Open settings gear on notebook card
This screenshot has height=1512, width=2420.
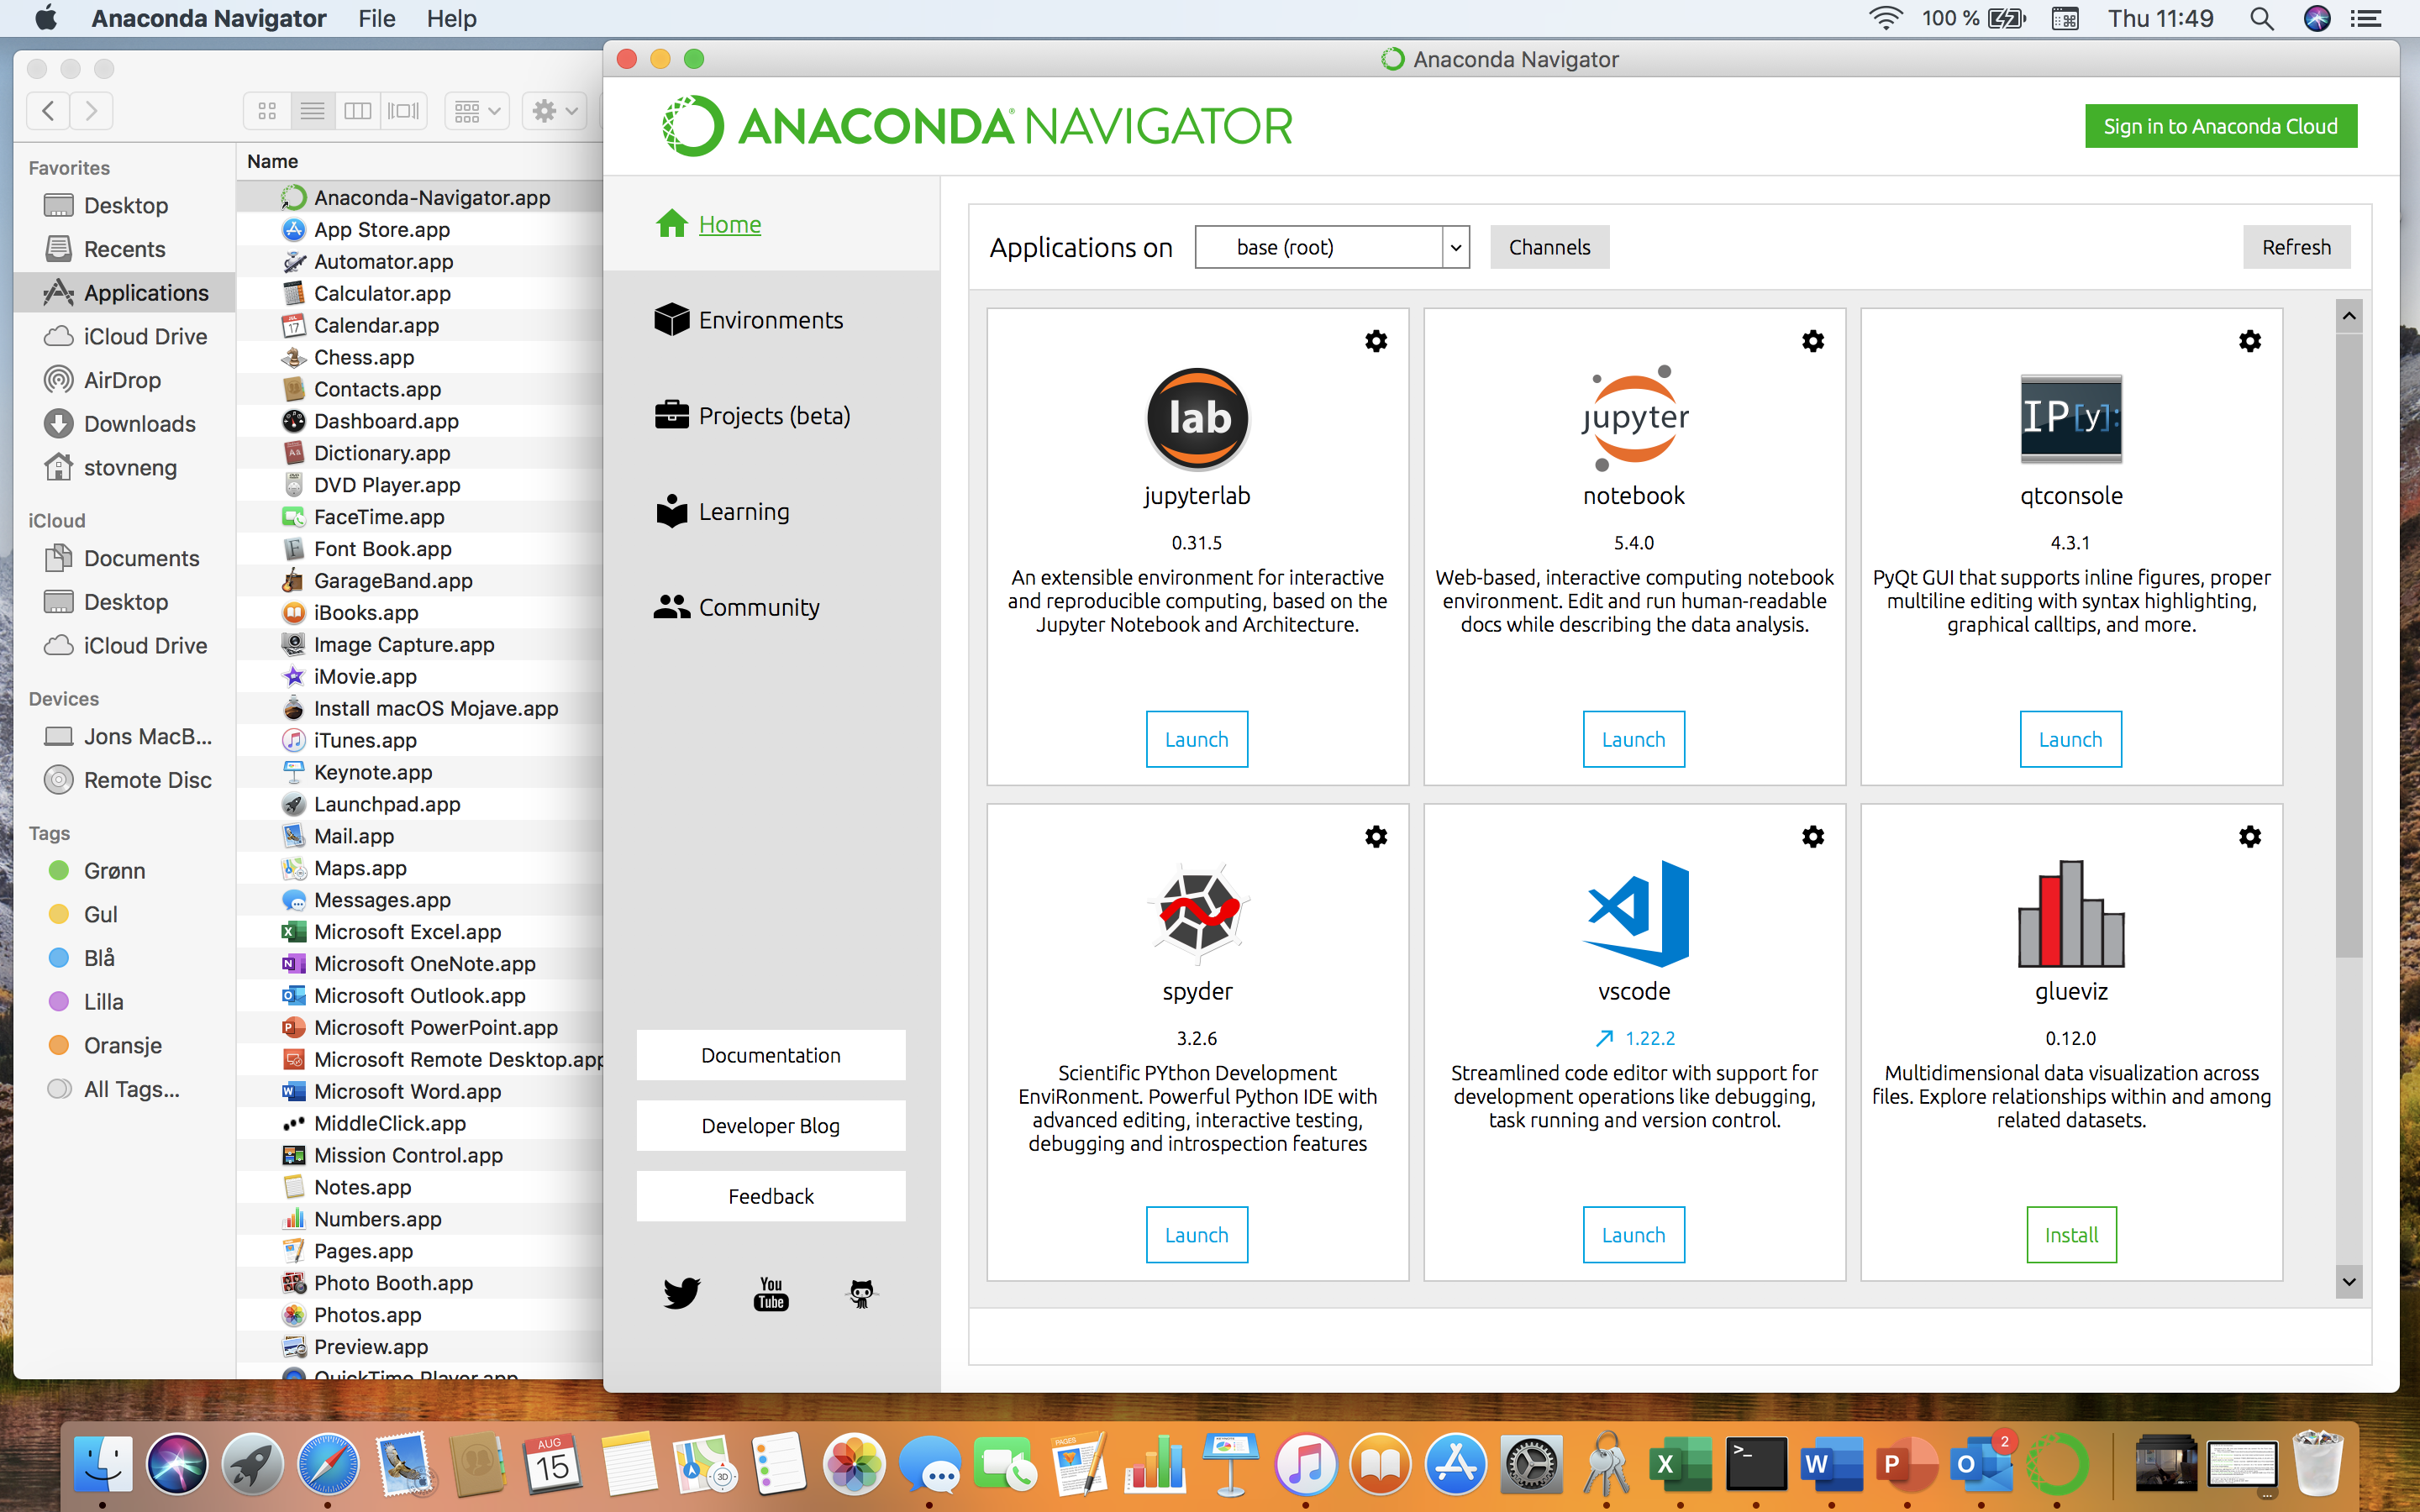point(1813,341)
